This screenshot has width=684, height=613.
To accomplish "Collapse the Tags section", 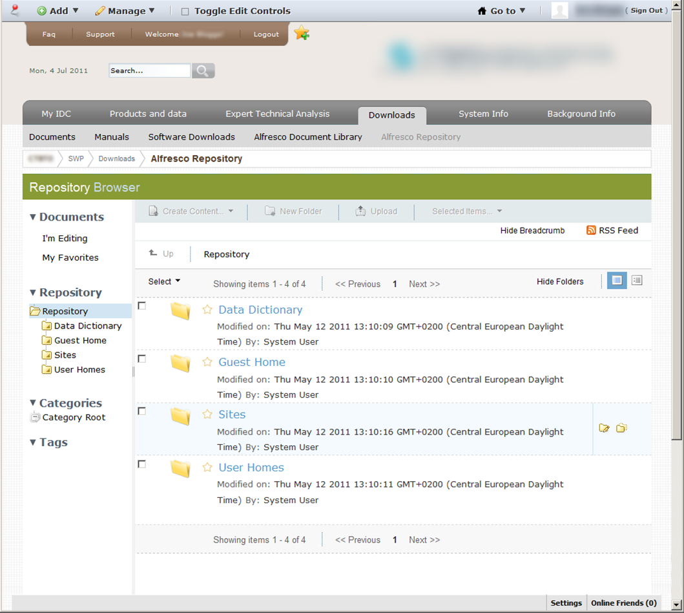I will point(33,442).
